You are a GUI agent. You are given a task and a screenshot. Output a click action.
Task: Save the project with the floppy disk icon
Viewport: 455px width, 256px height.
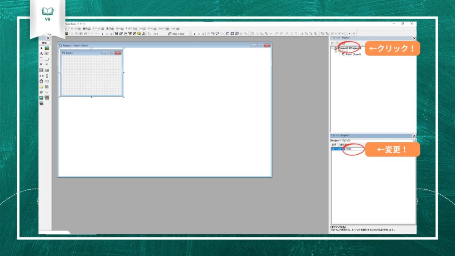[x=67, y=34]
